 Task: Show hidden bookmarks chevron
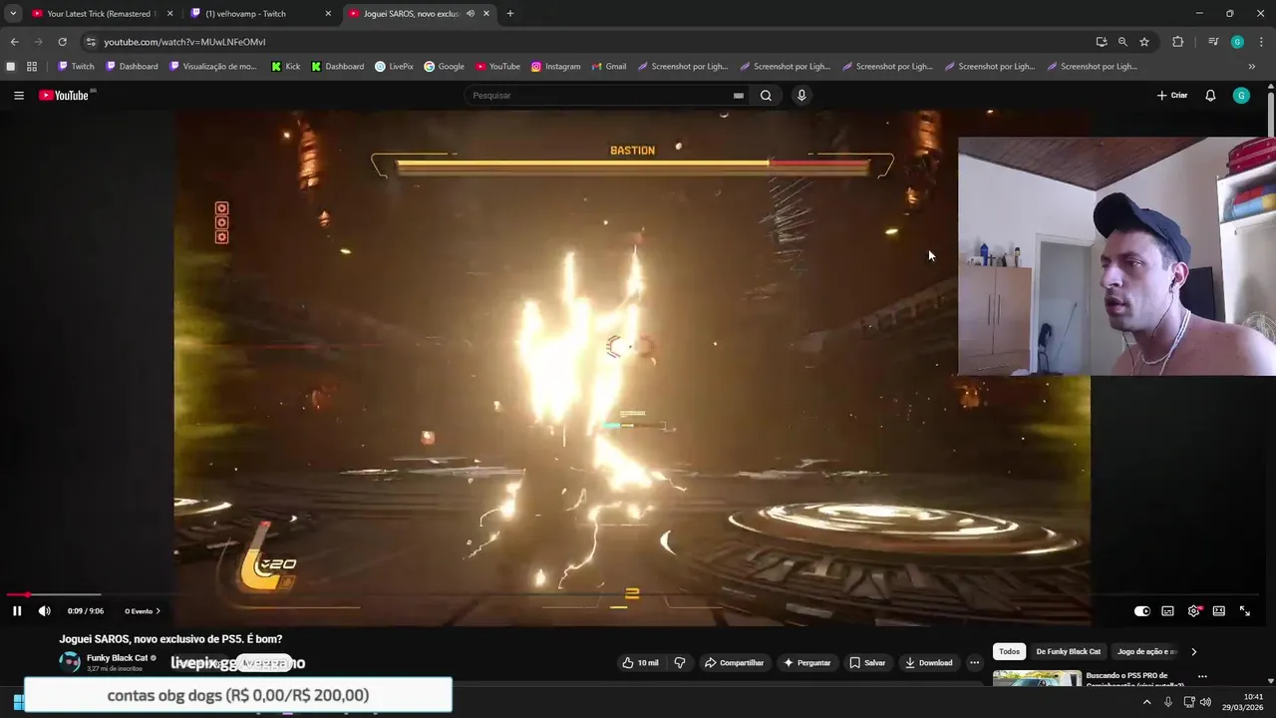tap(1252, 67)
